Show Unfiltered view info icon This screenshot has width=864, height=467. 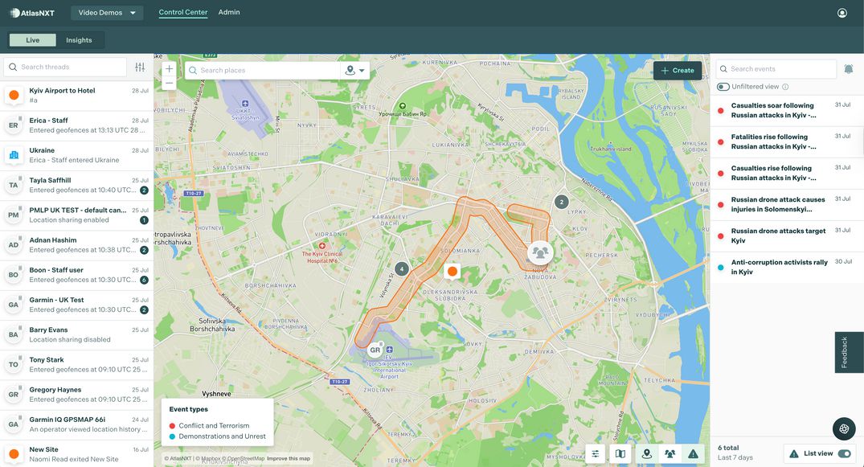pos(785,87)
